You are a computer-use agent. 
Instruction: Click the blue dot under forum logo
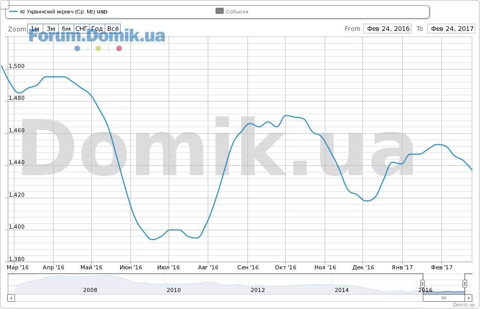pyautogui.click(x=77, y=48)
